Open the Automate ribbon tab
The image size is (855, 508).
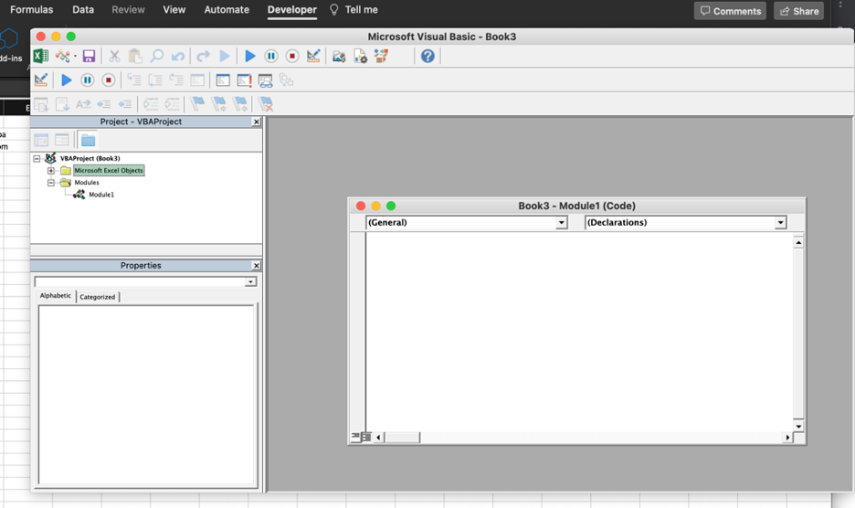(227, 10)
